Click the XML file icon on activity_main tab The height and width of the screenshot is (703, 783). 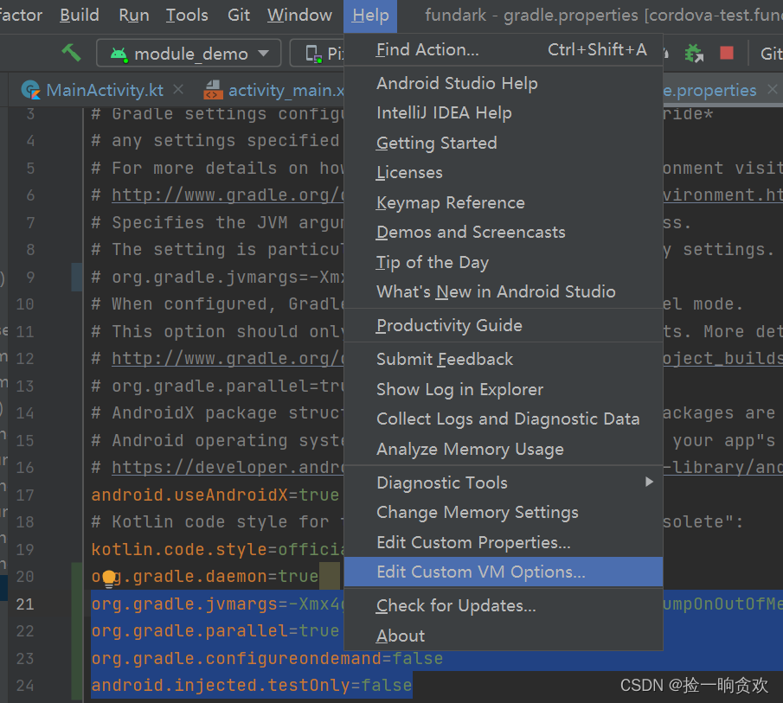click(212, 90)
